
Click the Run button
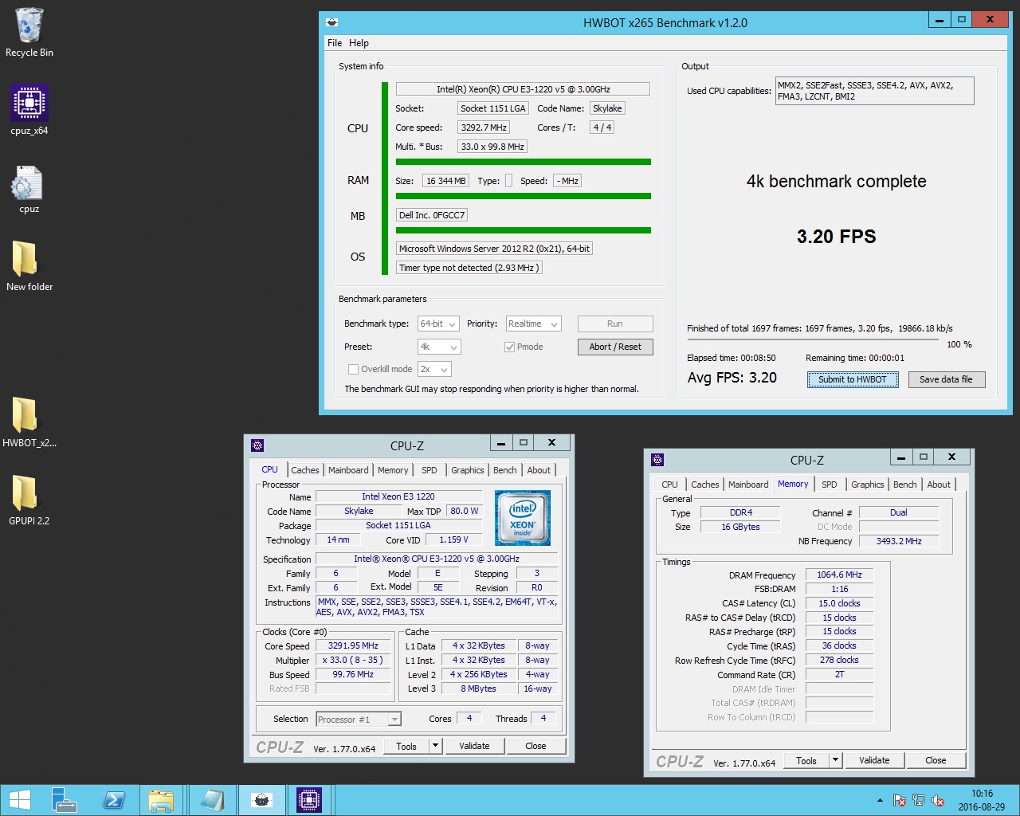615,324
